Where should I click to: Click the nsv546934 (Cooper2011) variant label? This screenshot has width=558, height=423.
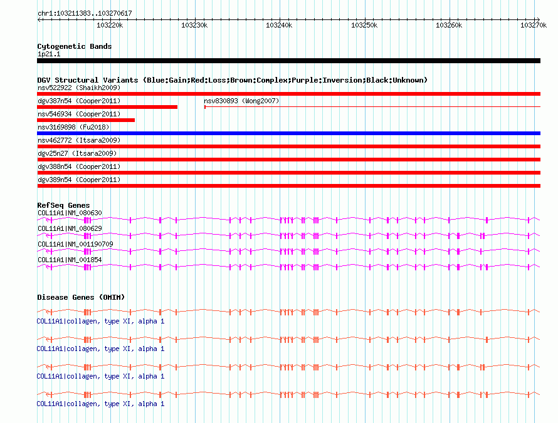tap(79, 114)
